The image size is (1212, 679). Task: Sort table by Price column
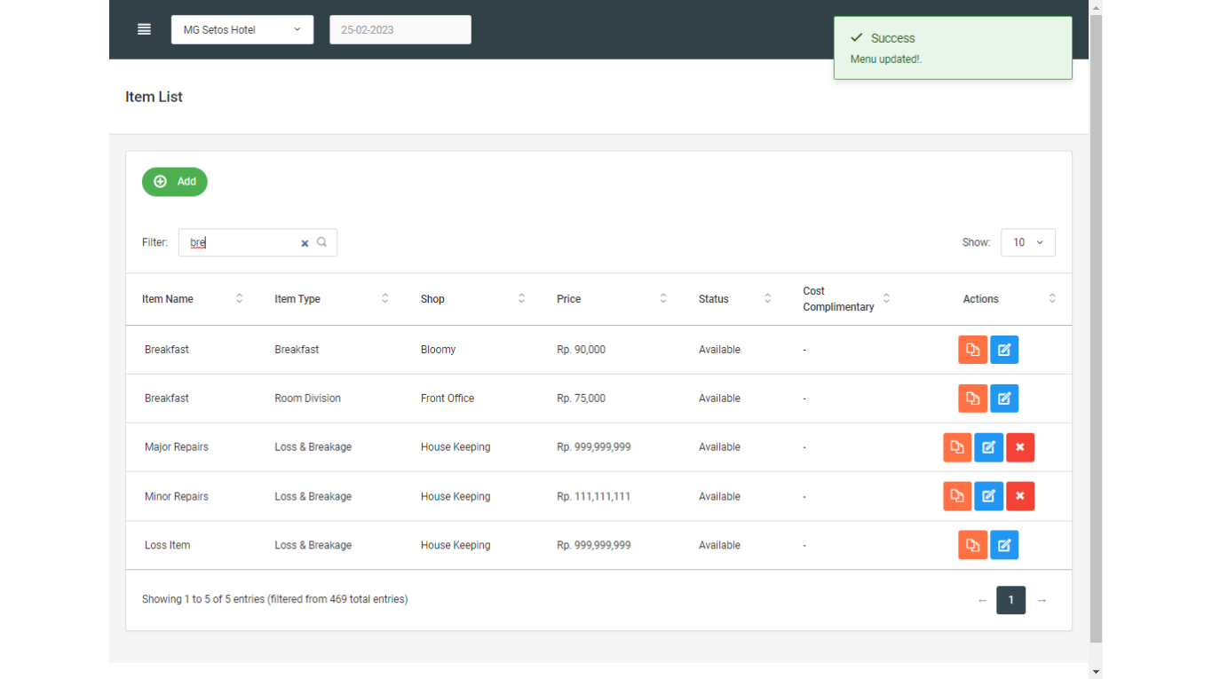612,299
